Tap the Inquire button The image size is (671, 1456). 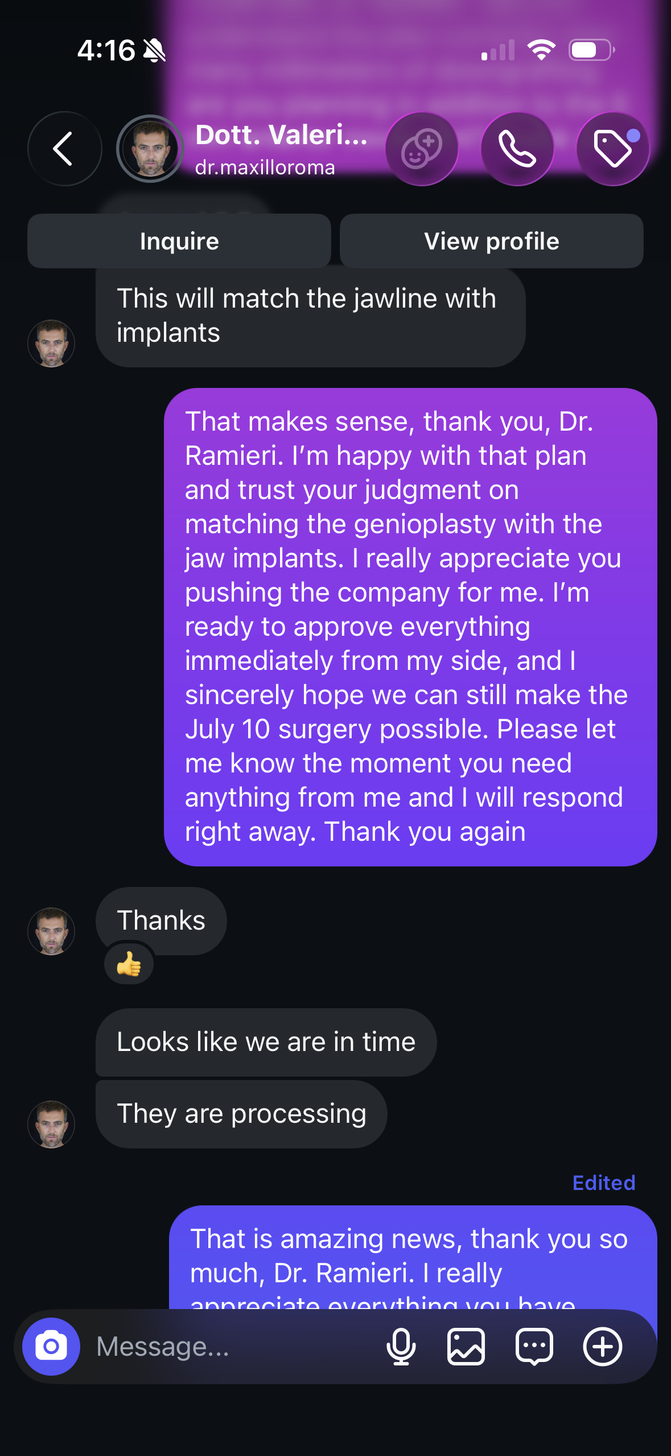[179, 241]
